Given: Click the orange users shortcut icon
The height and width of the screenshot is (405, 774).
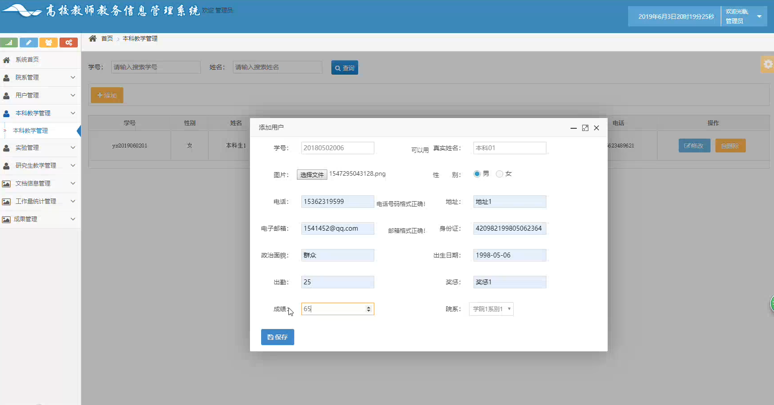Looking at the screenshot, I should (48, 42).
